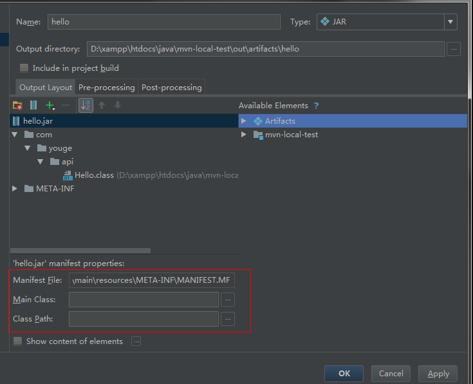473x384 pixels.
Task: Enable the Include in project build checkbox
Action: click(24, 68)
